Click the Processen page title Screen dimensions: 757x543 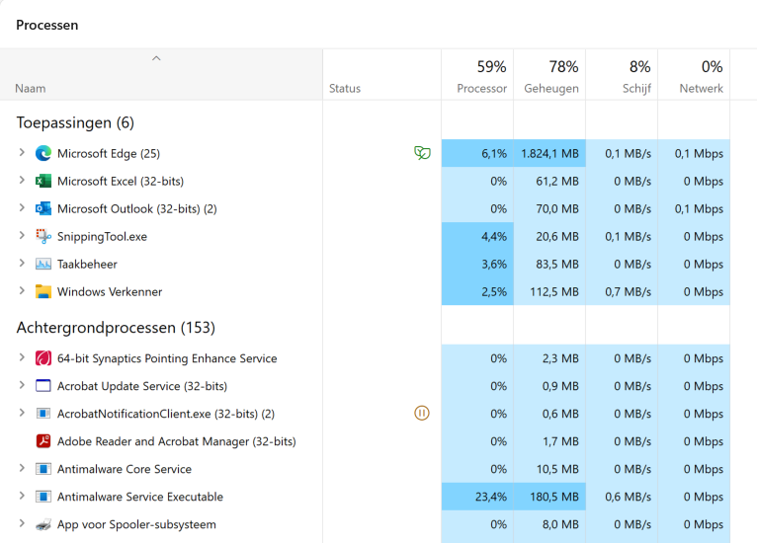(x=46, y=25)
